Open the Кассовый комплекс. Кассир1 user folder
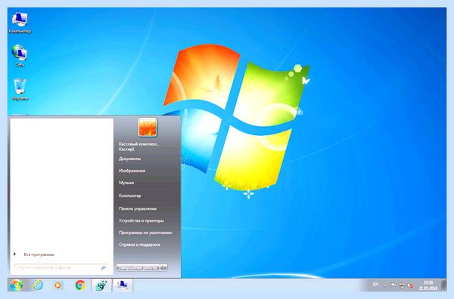Image resolution: width=454 pixels, height=299 pixels. (138, 146)
